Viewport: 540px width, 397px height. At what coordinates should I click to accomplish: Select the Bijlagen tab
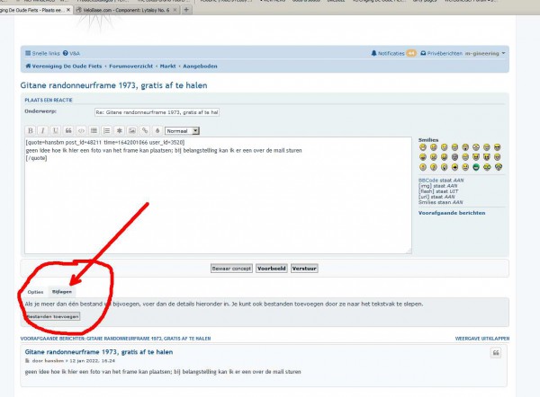click(62, 292)
